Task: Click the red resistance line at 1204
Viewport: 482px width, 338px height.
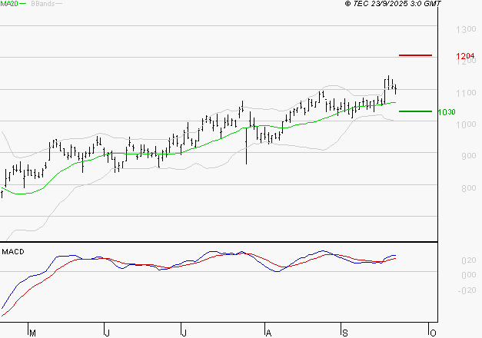Action: (415, 55)
